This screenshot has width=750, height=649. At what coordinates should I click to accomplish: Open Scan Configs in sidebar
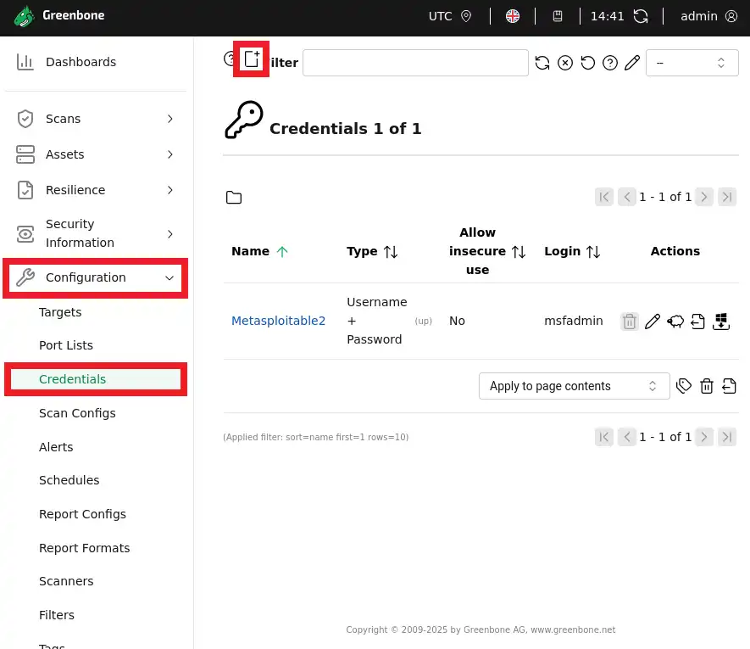click(77, 413)
